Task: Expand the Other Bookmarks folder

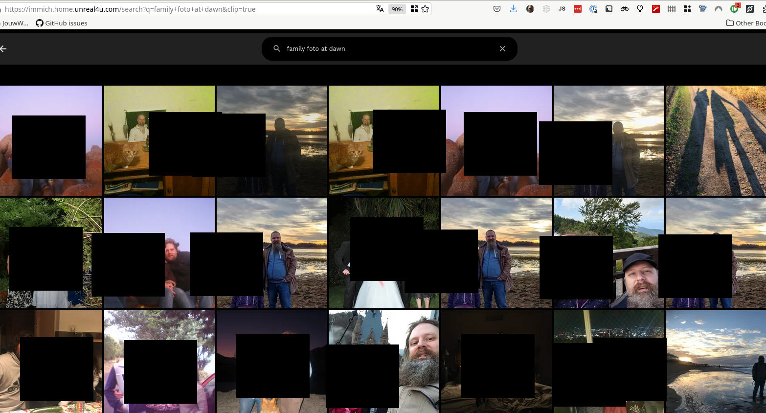Action: [746, 23]
